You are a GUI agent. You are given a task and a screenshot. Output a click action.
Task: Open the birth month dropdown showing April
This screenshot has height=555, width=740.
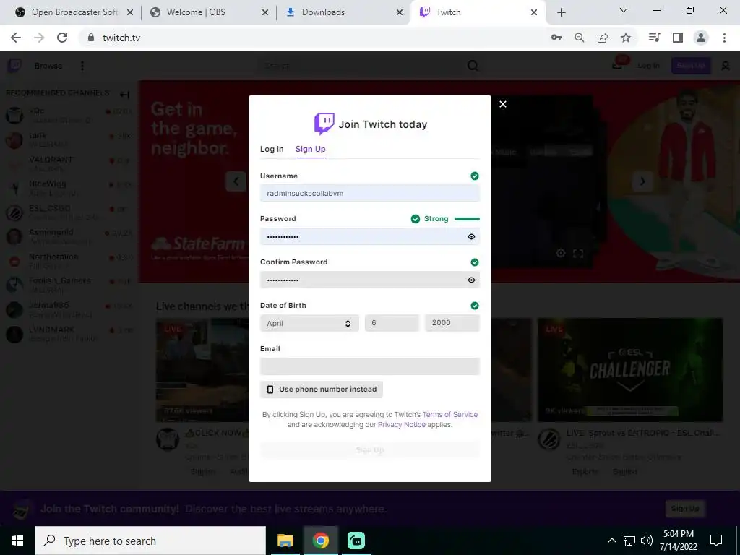coord(309,323)
